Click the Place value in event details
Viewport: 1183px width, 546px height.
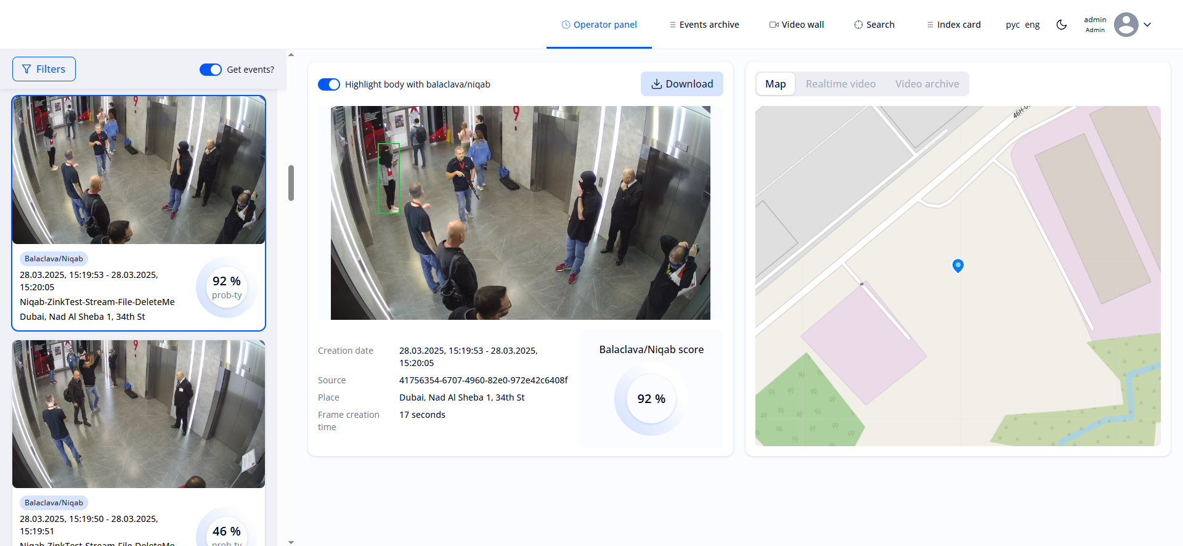coord(462,397)
